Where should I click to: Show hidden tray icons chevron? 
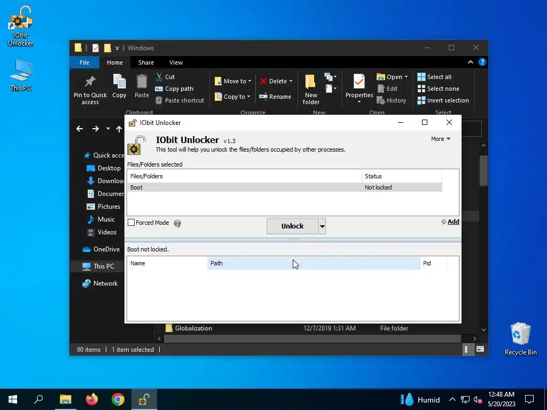click(452, 399)
